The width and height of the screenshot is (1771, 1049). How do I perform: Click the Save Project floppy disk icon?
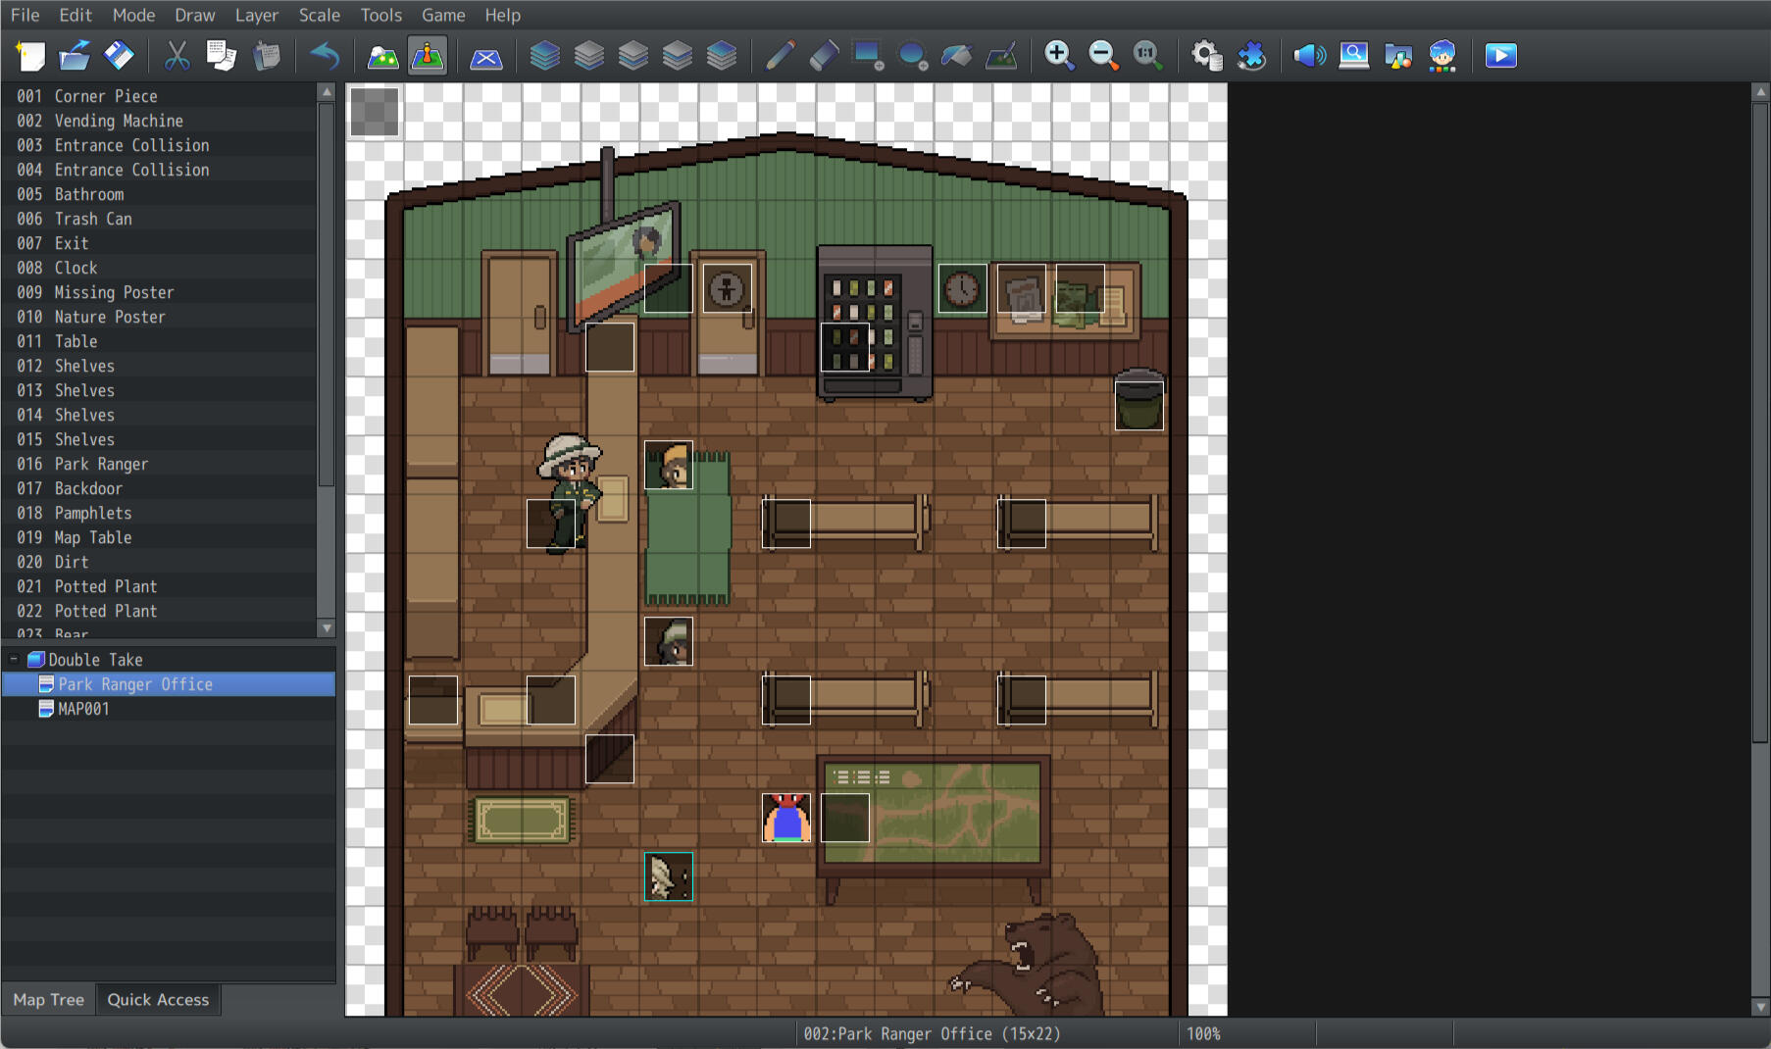point(119,56)
